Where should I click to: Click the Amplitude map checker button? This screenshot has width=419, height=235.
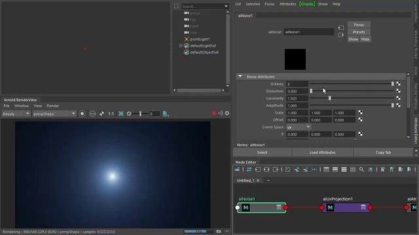[399, 105]
